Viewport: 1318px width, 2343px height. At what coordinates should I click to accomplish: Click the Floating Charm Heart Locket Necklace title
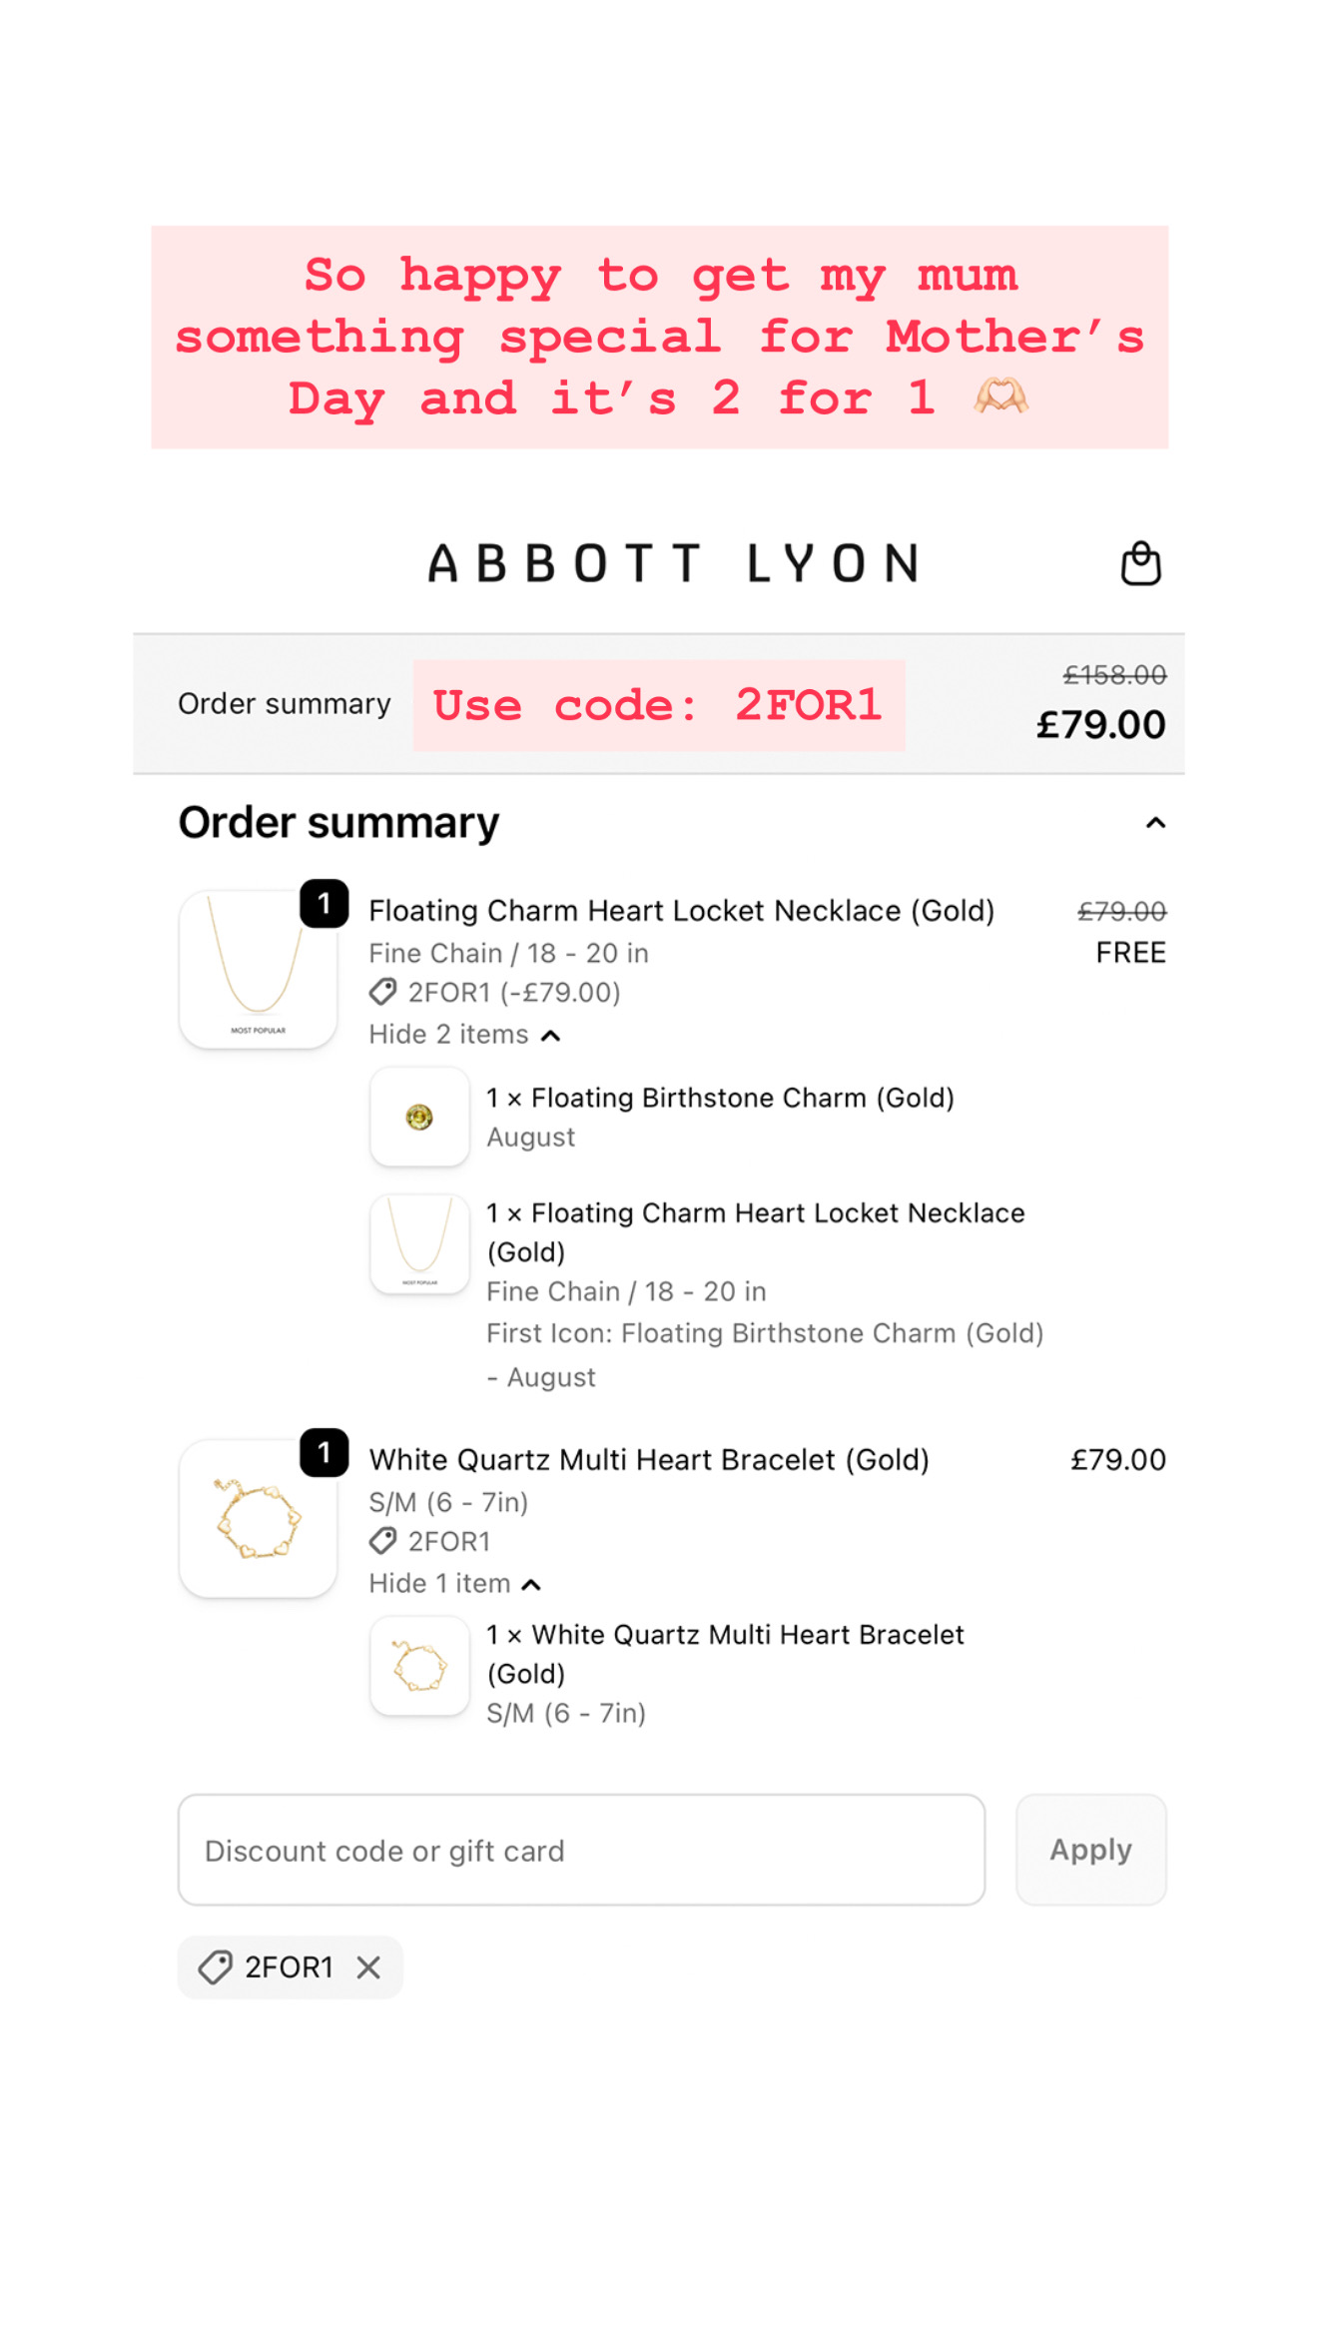tap(682, 911)
